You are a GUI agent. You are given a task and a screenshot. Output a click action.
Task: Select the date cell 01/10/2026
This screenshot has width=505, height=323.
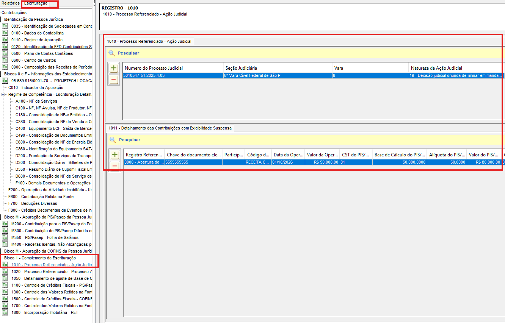click(288, 162)
